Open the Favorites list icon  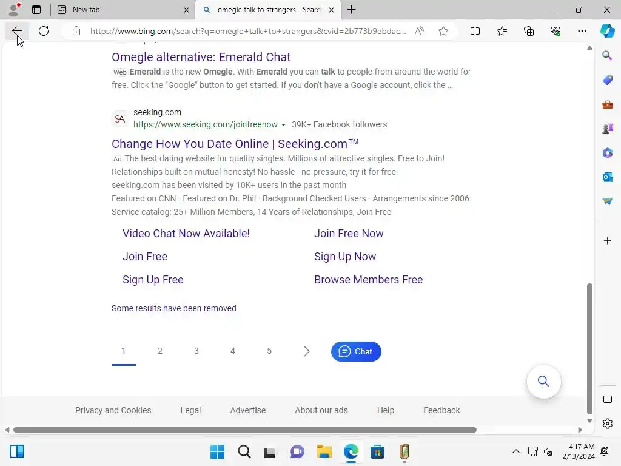[502, 31]
